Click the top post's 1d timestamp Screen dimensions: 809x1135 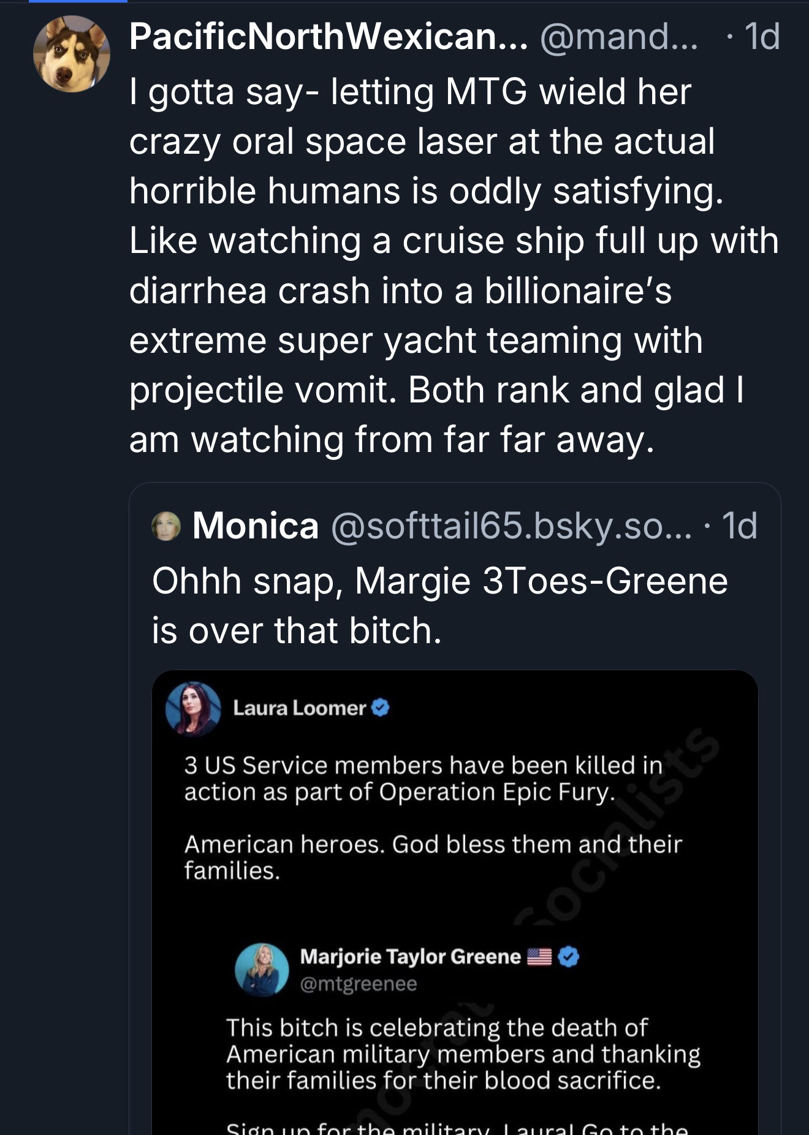pyautogui.click(x=761, y=37)
